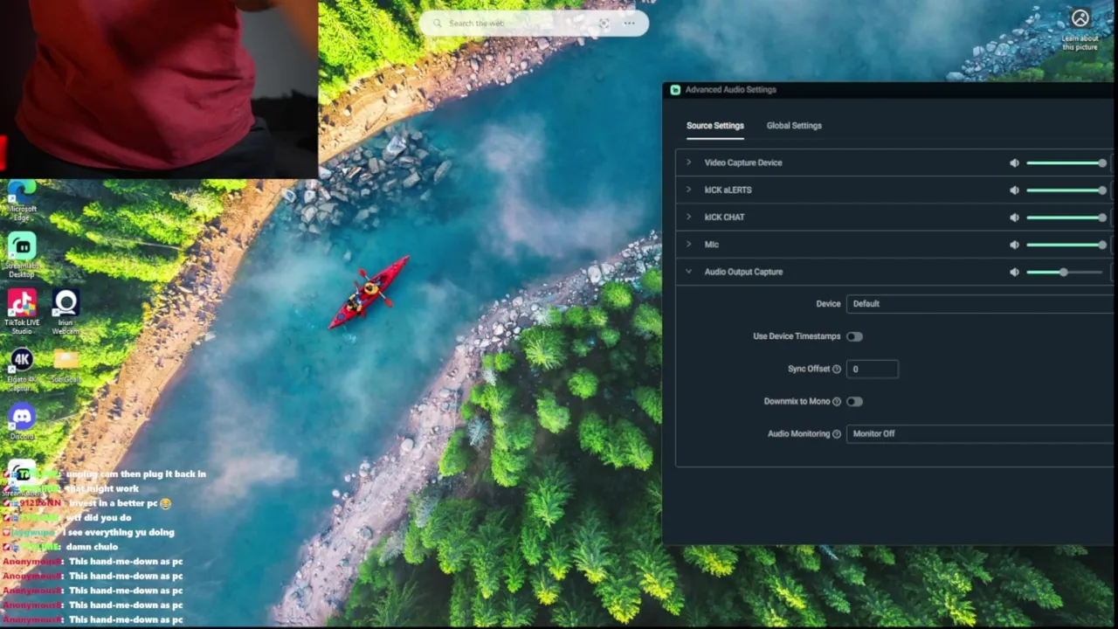Click 'Audio Output Capture' label
1118x629 pixels.
(743, 272)
